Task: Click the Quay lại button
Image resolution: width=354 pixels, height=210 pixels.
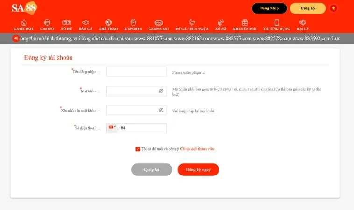Action: click(152, 169)
